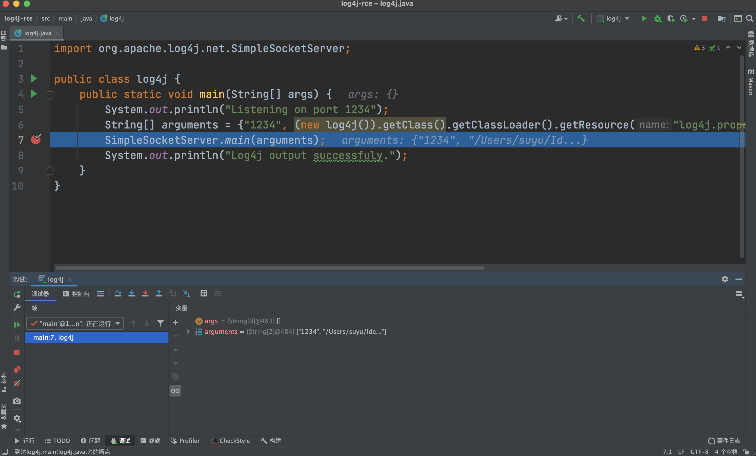Click the Run to Cursor icon
The width and height of the screenshot is (756, 456).
(x=186, y=293)
